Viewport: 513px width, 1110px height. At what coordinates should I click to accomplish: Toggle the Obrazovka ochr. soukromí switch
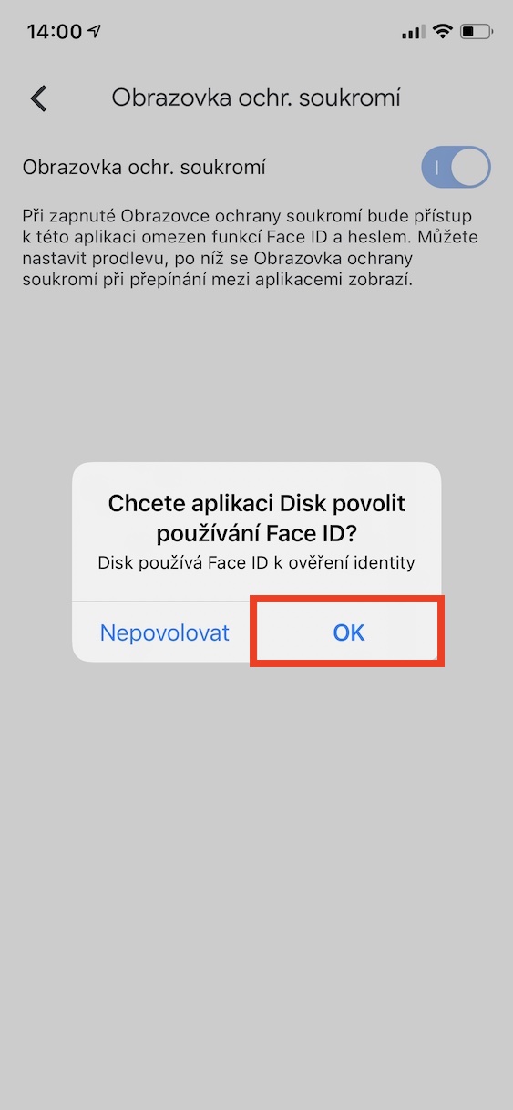click(456, 168)
